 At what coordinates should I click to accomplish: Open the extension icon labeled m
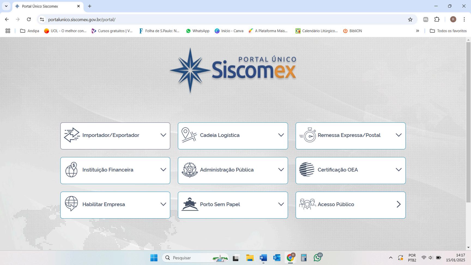425,19
